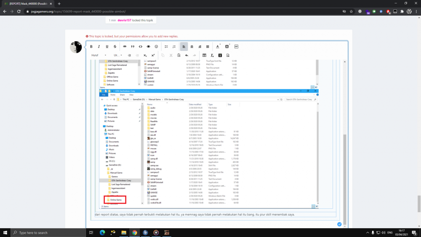Viewport: 421px width, 237px height.
Task: Open the volume control in tray
Action: coord(384,233)
